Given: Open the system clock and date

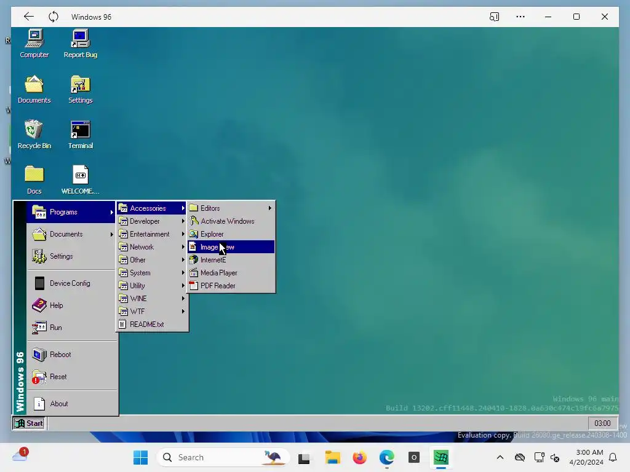Looking at the screenshot, I should point(586,457).
